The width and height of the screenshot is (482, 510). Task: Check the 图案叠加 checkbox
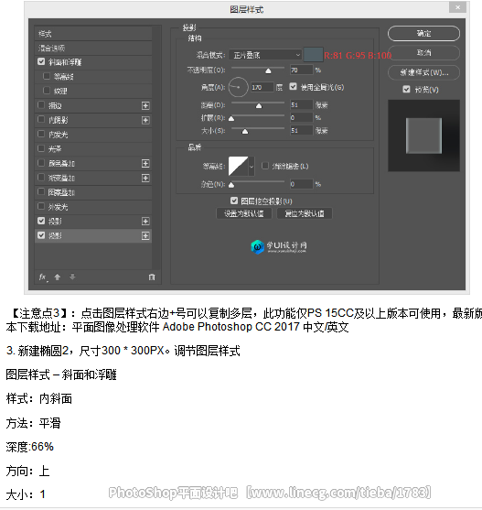(41, 191)
